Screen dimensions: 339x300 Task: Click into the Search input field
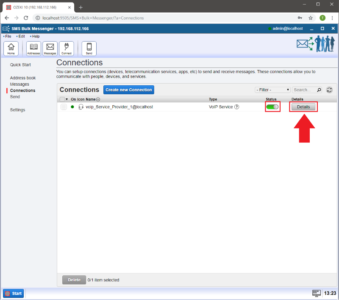(303, 90)
